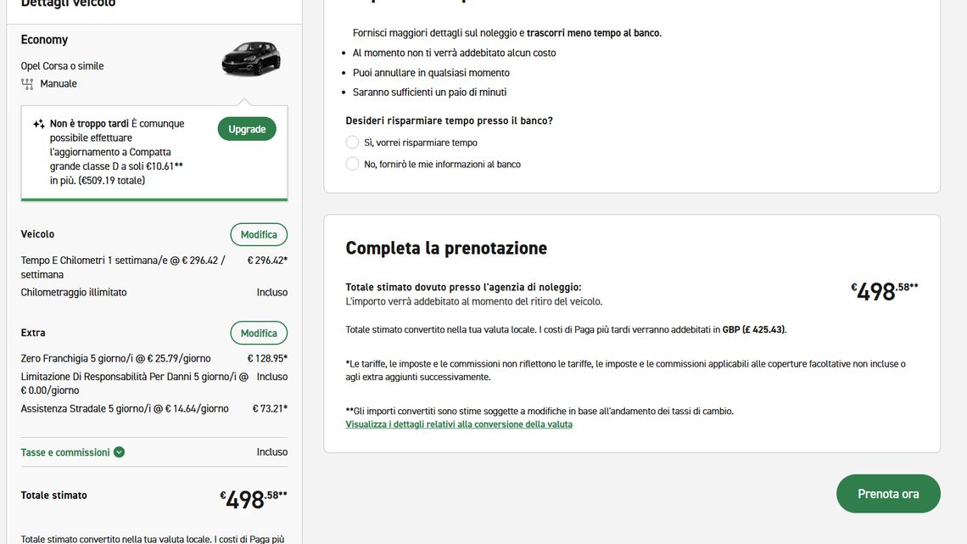The height and width of the screenshot is (544, 967).
Task: Select 'No, fornirò le mie informazioni al banco'
Action: tap(352, 164)
